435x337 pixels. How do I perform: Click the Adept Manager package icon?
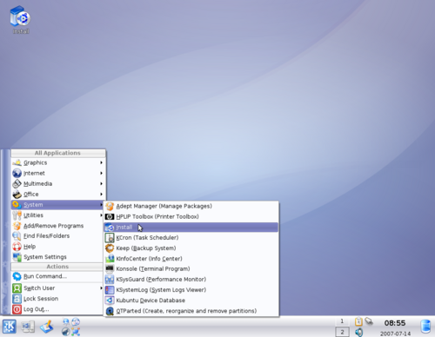click(110, 206)
